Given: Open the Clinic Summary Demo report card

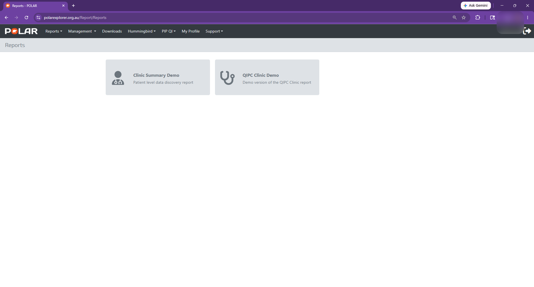Looking at the screenshot, I should pyautogui.click(x=158, y=77).
